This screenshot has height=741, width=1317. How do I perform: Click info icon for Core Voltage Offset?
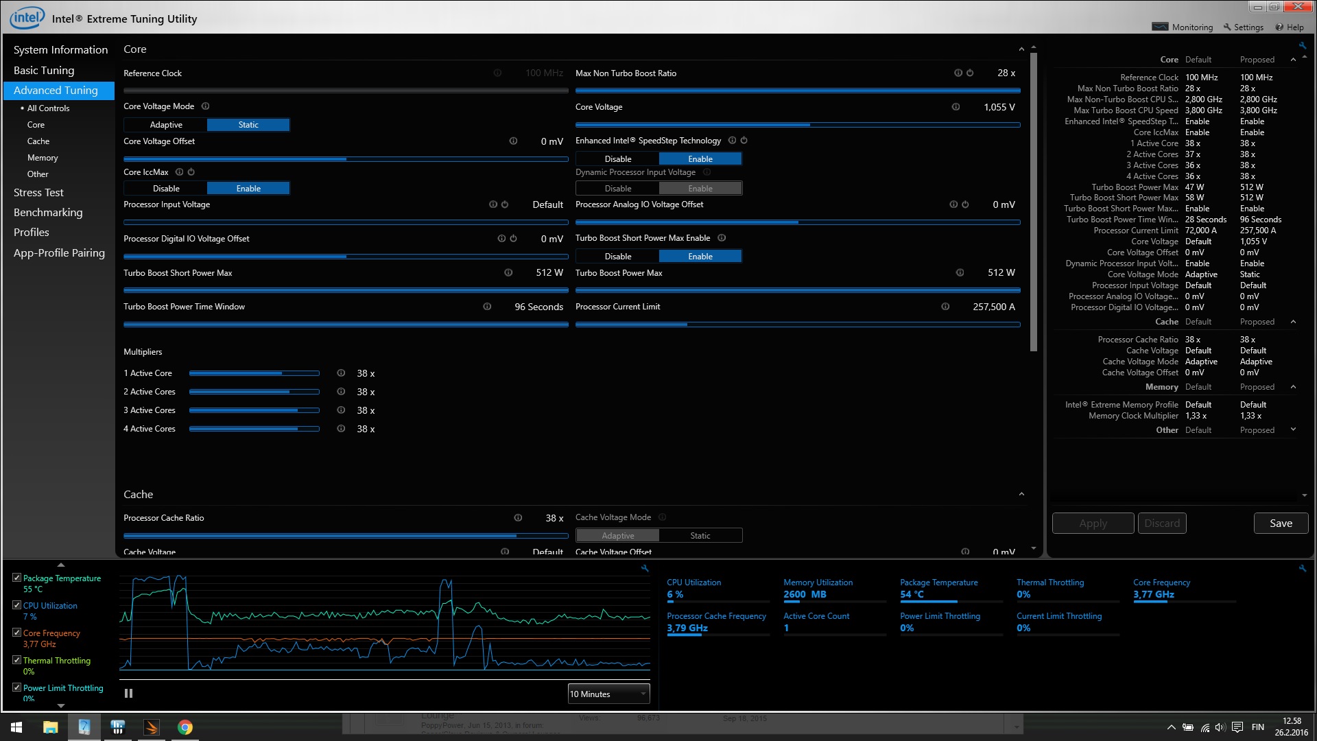[x=513, y=141]
